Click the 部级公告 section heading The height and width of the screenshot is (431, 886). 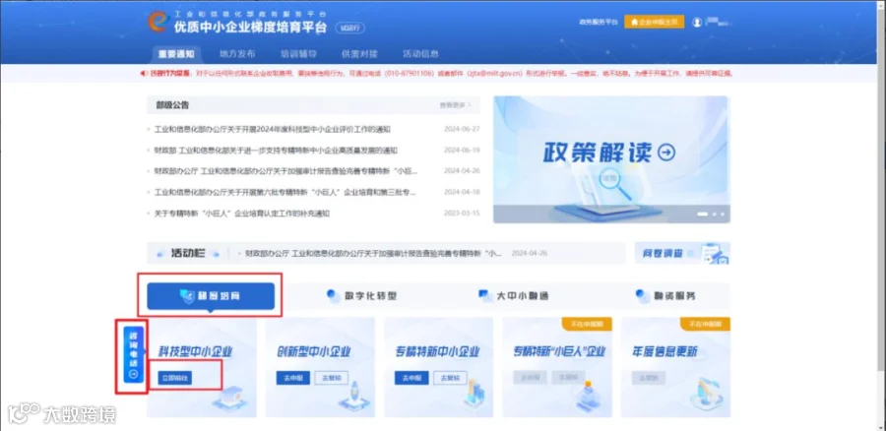click(173, 105)
